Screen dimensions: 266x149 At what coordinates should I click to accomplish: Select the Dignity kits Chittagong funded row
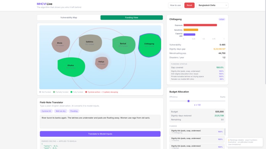pos(197,132)
